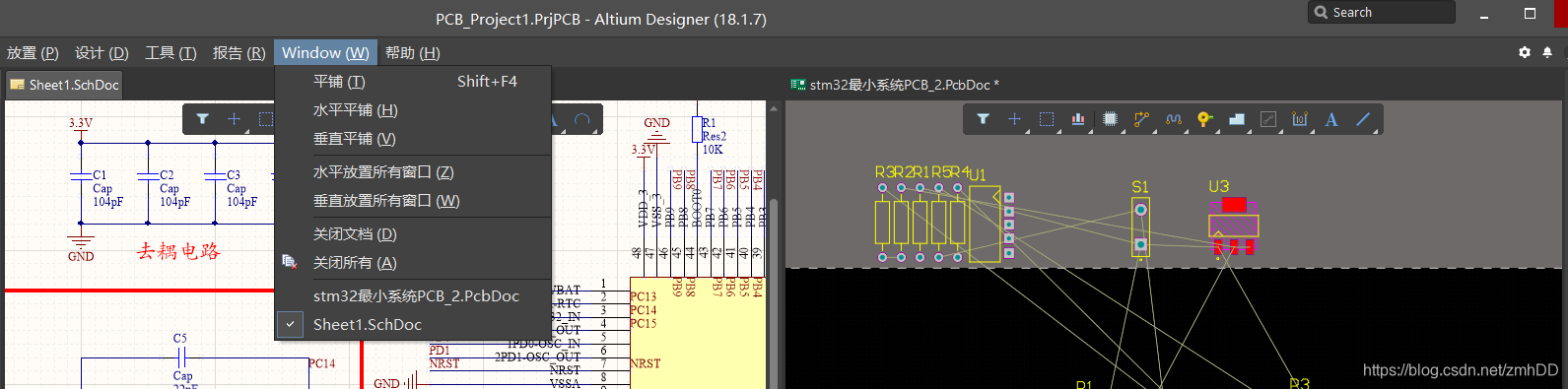
Task: Choose the rectangle selection tool in PCB toolbar
Action: pos(1047,119)
